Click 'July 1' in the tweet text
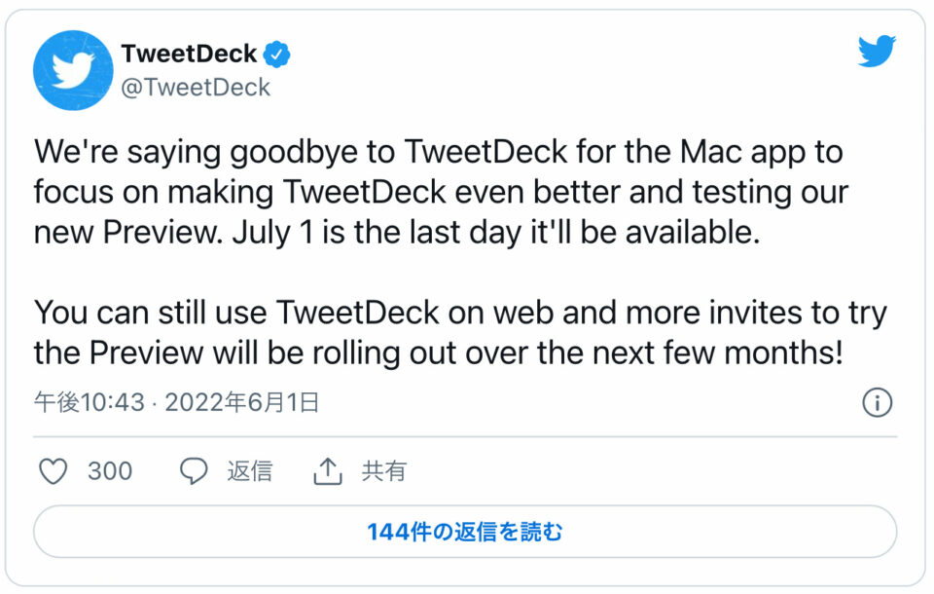The image size is (934, 594). point(272,232)
